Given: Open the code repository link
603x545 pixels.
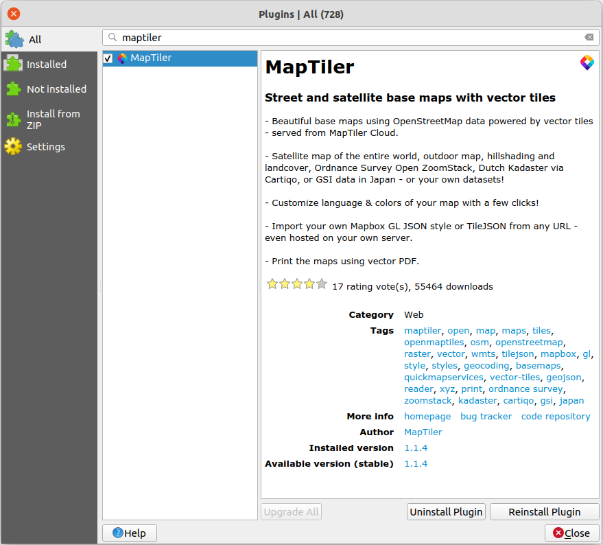Looking at the screenshot, I should 555,417.
